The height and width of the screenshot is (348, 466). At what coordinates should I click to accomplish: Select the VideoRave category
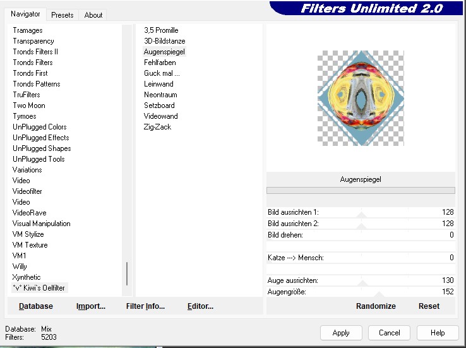pyautogui.click(x=29, y=213)
